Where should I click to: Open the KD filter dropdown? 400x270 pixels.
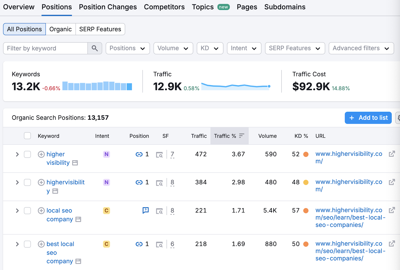[210, 48]
